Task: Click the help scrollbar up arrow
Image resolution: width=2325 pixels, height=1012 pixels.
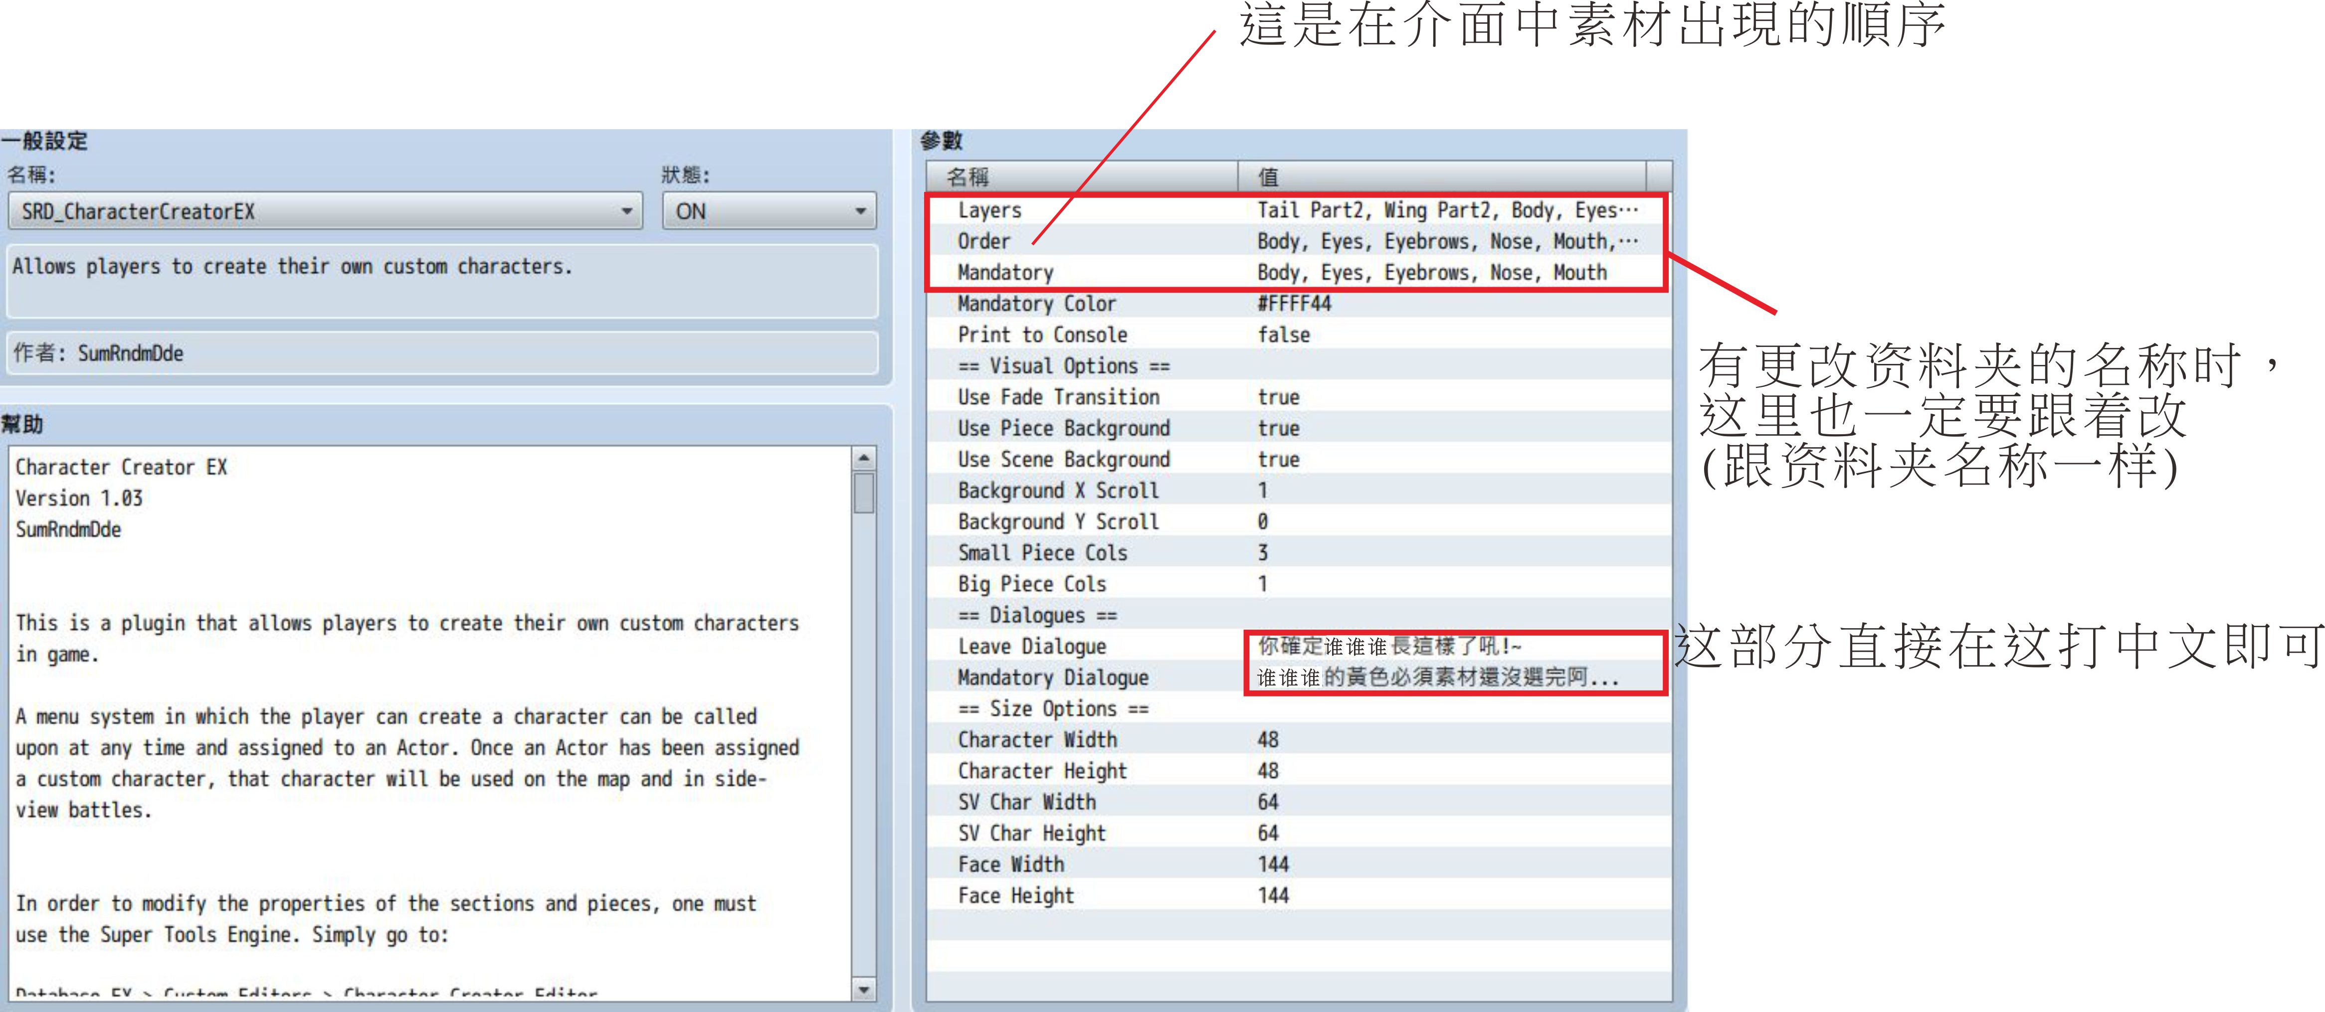Action: coord(864,458)
